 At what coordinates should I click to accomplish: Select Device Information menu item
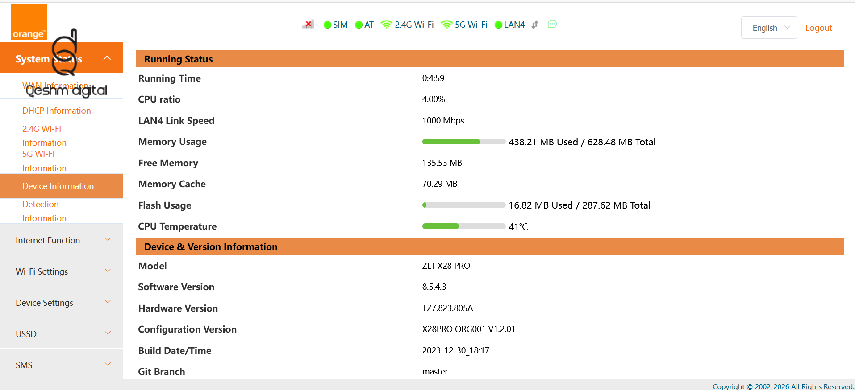click(62, 186)
